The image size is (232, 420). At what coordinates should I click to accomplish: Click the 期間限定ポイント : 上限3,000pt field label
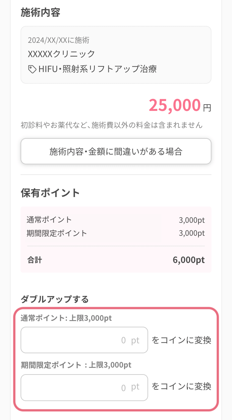tap(76, 365)
